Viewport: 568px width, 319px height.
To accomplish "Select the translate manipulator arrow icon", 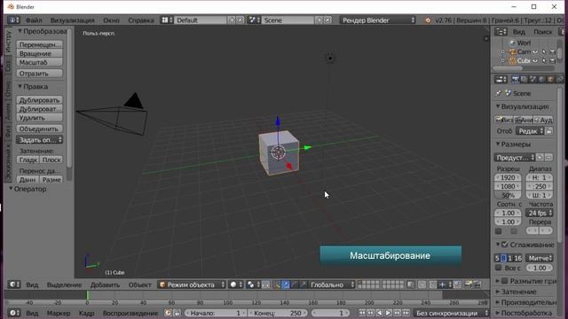I will 286,284.
